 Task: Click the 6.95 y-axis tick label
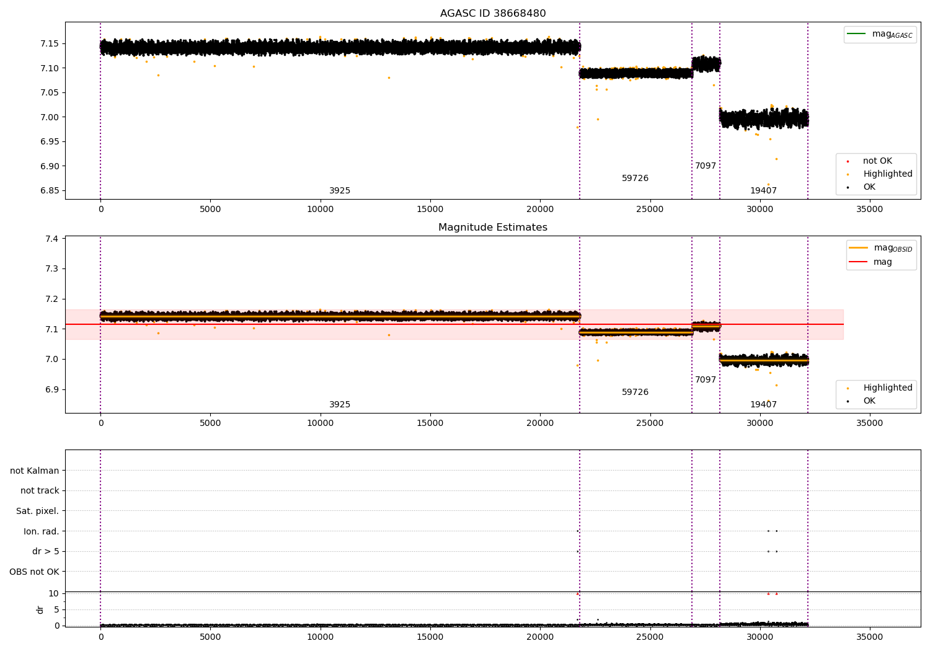pyautogui.click(x=50, y=141)
